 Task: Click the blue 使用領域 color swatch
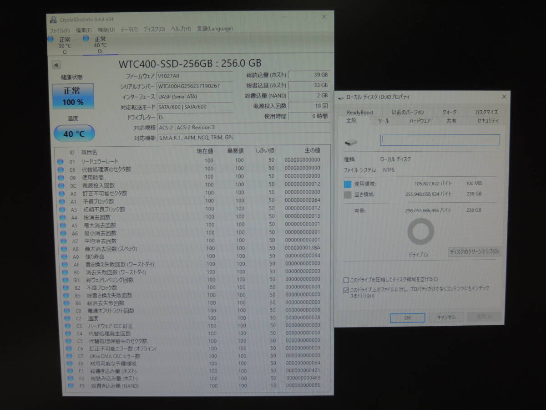[348, 184]
